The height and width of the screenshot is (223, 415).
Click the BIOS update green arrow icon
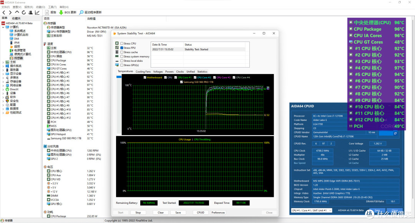61,12
